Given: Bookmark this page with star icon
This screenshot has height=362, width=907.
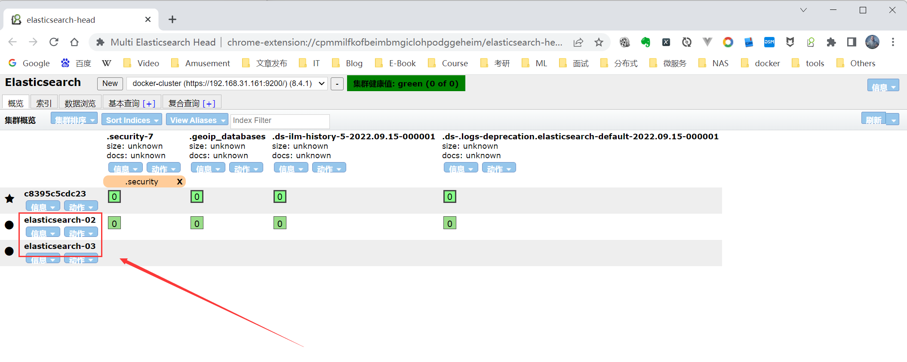Looking at the screenshot, I should 599,42.
